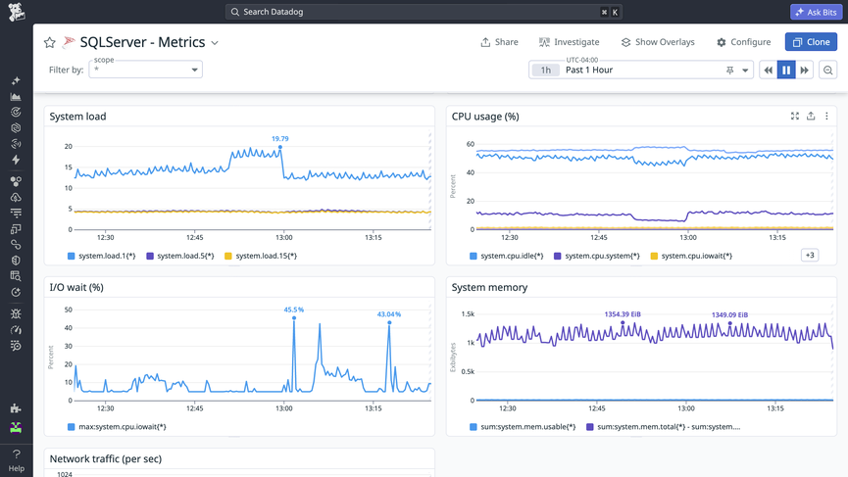Open the time range dropdown arrow
The width and height of the screenshot is (848, 477).
pyautogui.click(x=745, y=71)
